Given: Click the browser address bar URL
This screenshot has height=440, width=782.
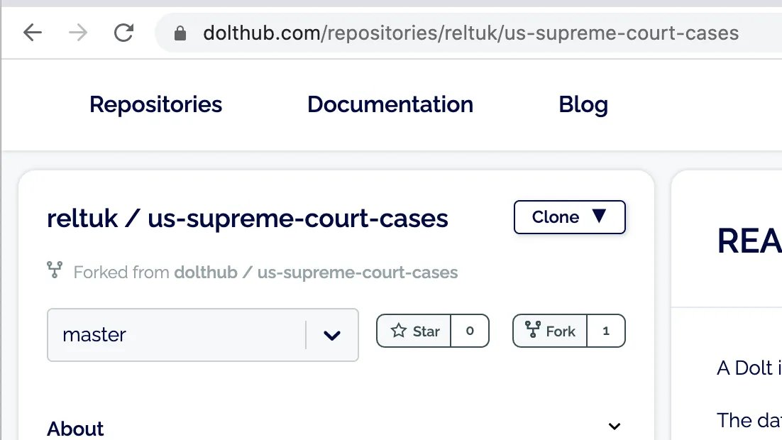Looking at the screenshot, I should (470, 33).
